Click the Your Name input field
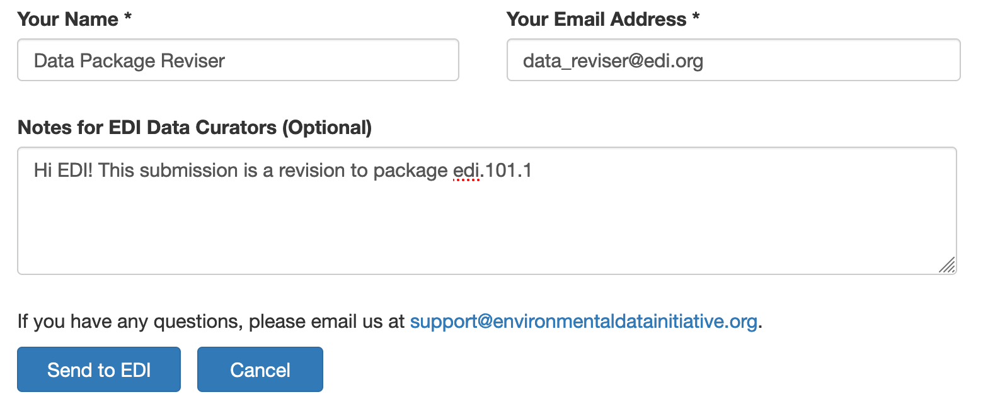The image size is (983, 409). pyautogui.click(x=238, y=60)
